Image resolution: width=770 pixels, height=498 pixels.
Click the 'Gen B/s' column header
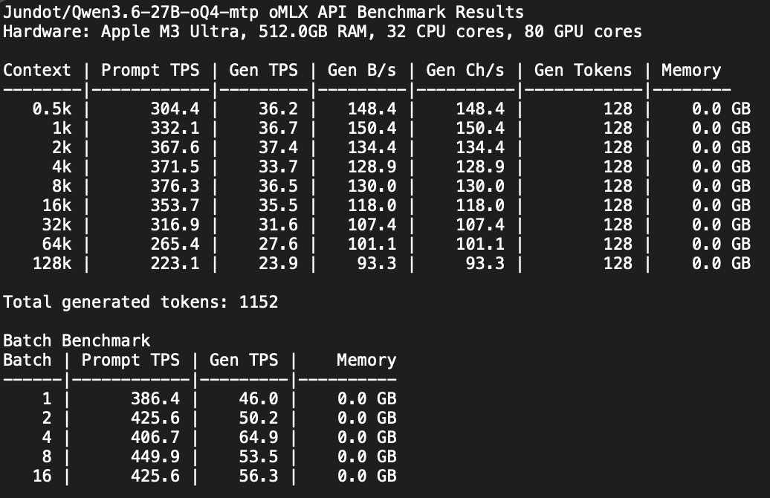(361, 70)
